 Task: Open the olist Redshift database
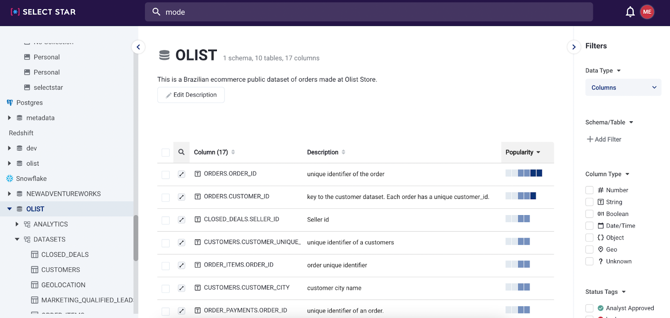(33, 164)
